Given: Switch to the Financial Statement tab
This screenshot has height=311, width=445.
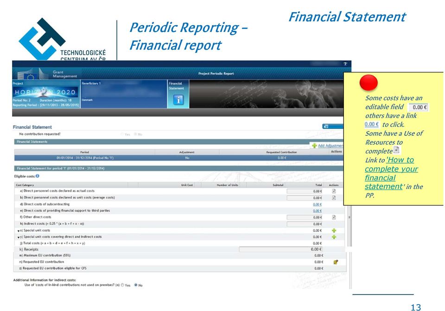Looking at the screenshot, I should tap(178, 94).
